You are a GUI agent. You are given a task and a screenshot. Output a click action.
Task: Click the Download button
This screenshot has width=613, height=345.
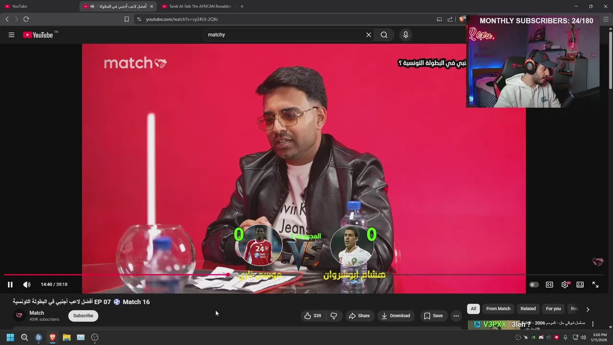396,316
